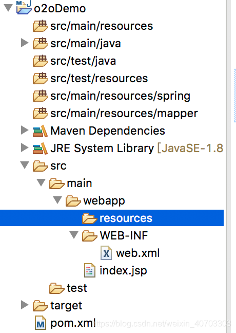Select the src/main/resources label
The width and height of the screenshot is (236, 333).
click(102, 26)
